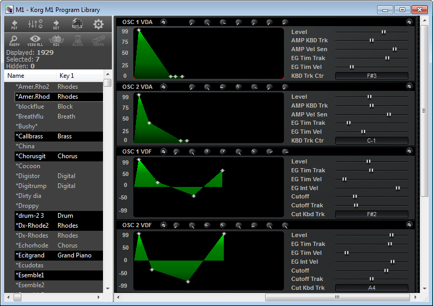Click OSC 1 VDA EG Tim Vel slider handle
The width and height of the screenshot is (433, 306).
click(x=352, y=67)
